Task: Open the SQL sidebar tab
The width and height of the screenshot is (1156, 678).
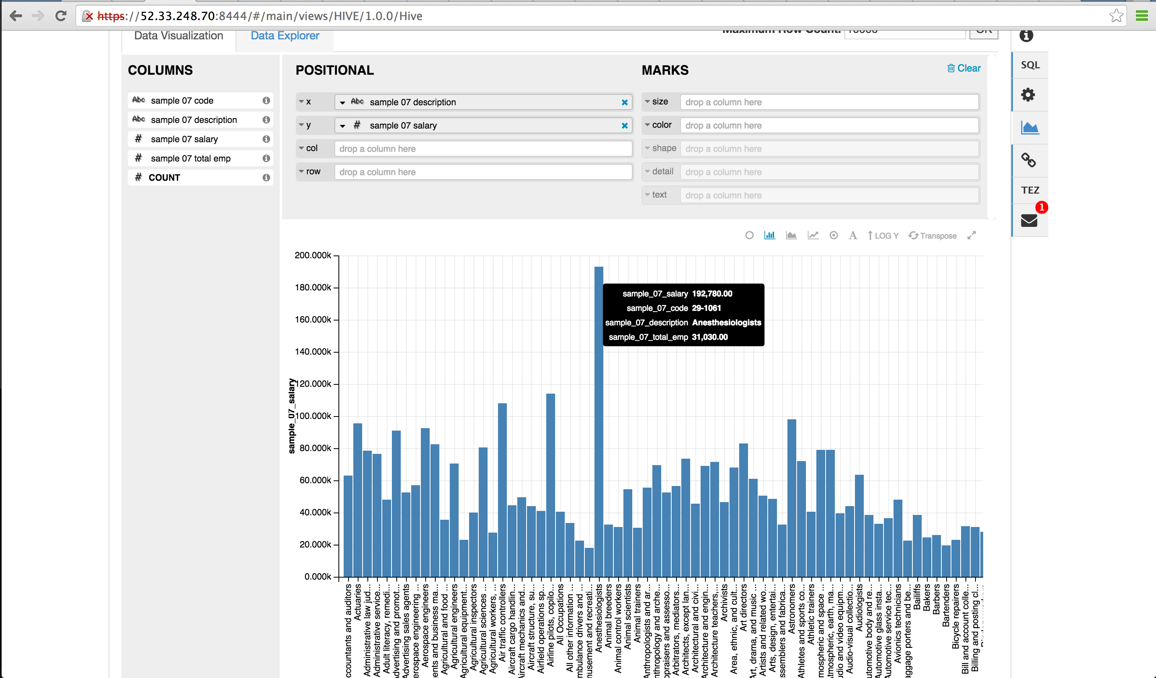Action: click(x=1030, y=65)
